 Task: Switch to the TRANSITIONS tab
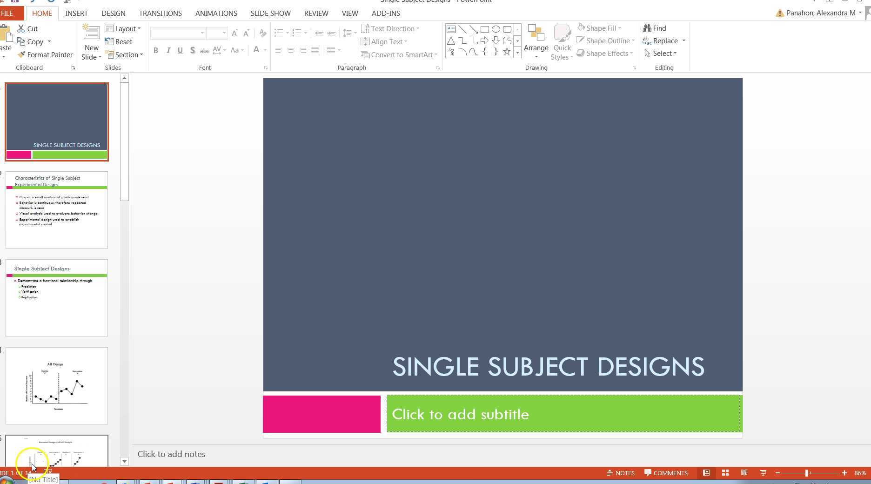(160, 13)
